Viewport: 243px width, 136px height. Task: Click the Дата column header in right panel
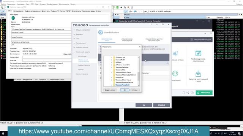point(227,17)
